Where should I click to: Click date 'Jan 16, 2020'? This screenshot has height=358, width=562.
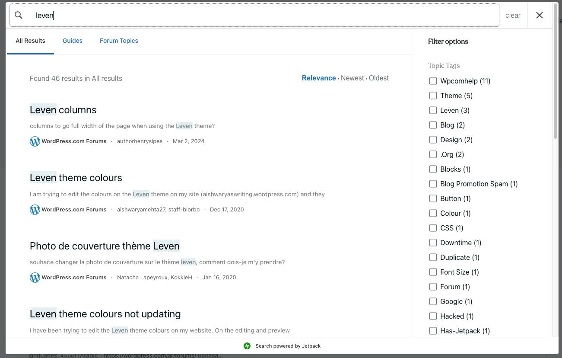pos(219,278)
